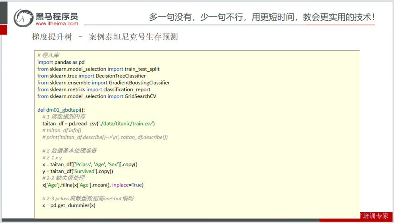The width and height of the screenshot is (394, 223).
Task: Click the slogan text in the header
Action: coord(262,17)
